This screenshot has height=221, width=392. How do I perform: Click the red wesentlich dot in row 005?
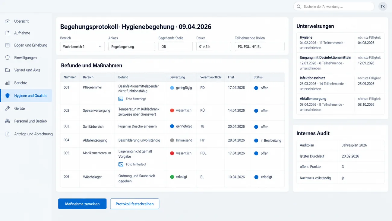tap(172, 153)
